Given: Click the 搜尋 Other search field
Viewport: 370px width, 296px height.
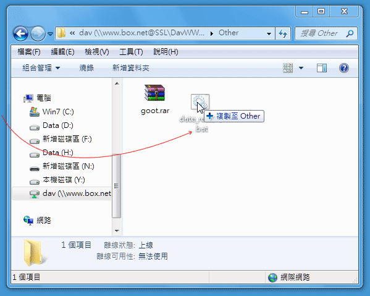Looking at the screenshot, I should click(320, 33).
